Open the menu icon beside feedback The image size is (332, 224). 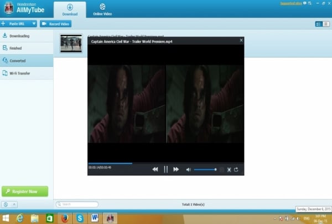(x=310, y=3)
